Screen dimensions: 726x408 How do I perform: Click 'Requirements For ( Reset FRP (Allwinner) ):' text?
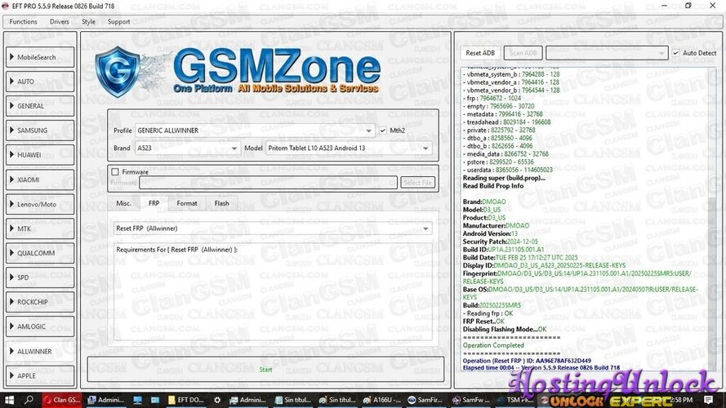point(176,250)
